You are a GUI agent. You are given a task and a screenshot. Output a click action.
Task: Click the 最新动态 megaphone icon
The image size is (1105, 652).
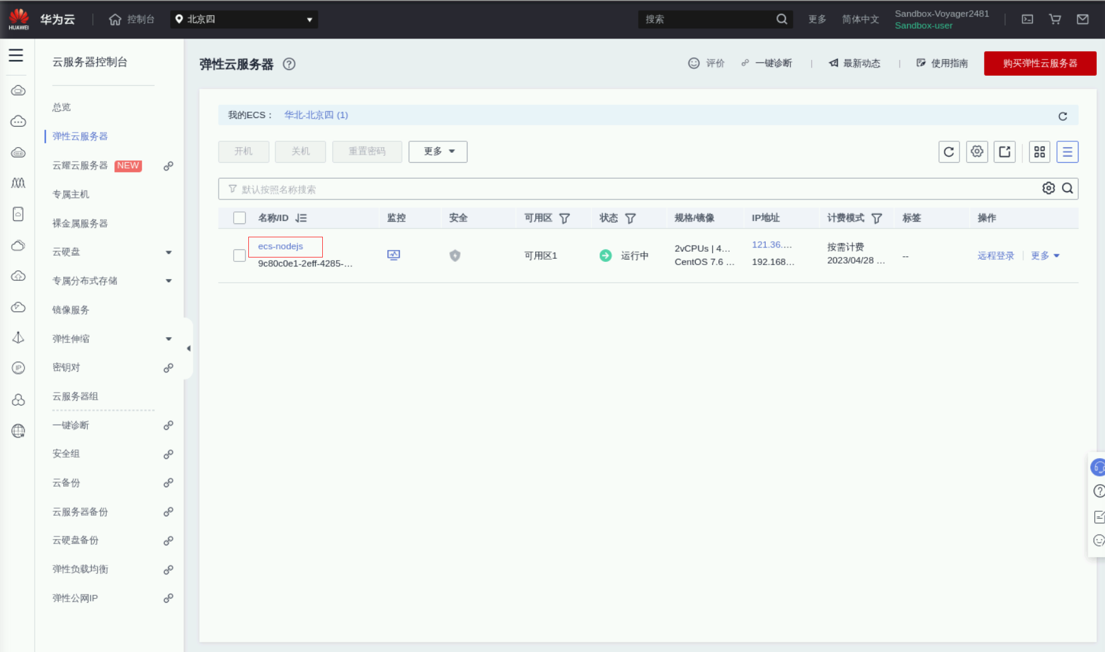[834, 63]
